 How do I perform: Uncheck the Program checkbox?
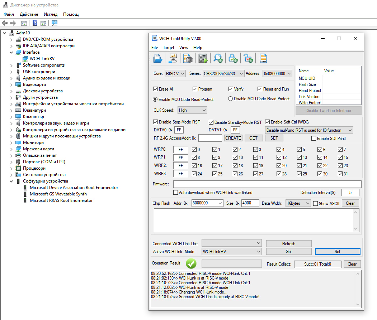tap(195, 89)
